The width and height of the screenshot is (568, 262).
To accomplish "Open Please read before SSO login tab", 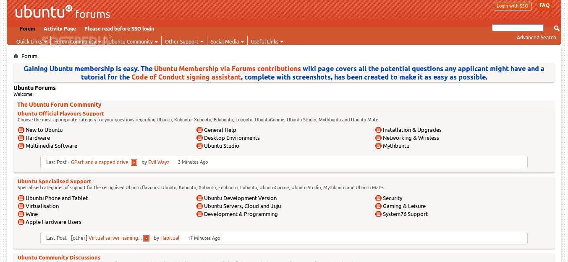I will click(119, 28).
